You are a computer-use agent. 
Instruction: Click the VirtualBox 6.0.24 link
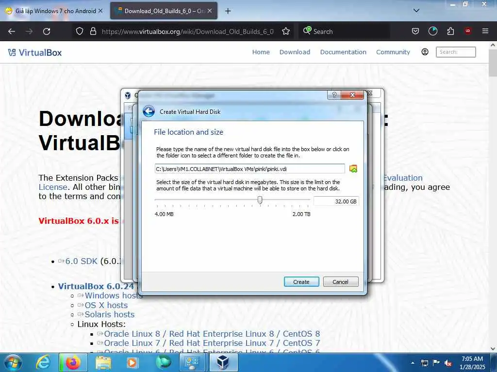coord(96,286)
